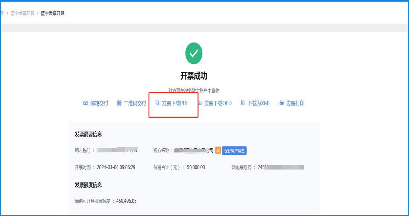Click the printer icon beside 发票打印
Viewport: 409px width, 216px height.
pyautogui.click(x=282, y=103)
